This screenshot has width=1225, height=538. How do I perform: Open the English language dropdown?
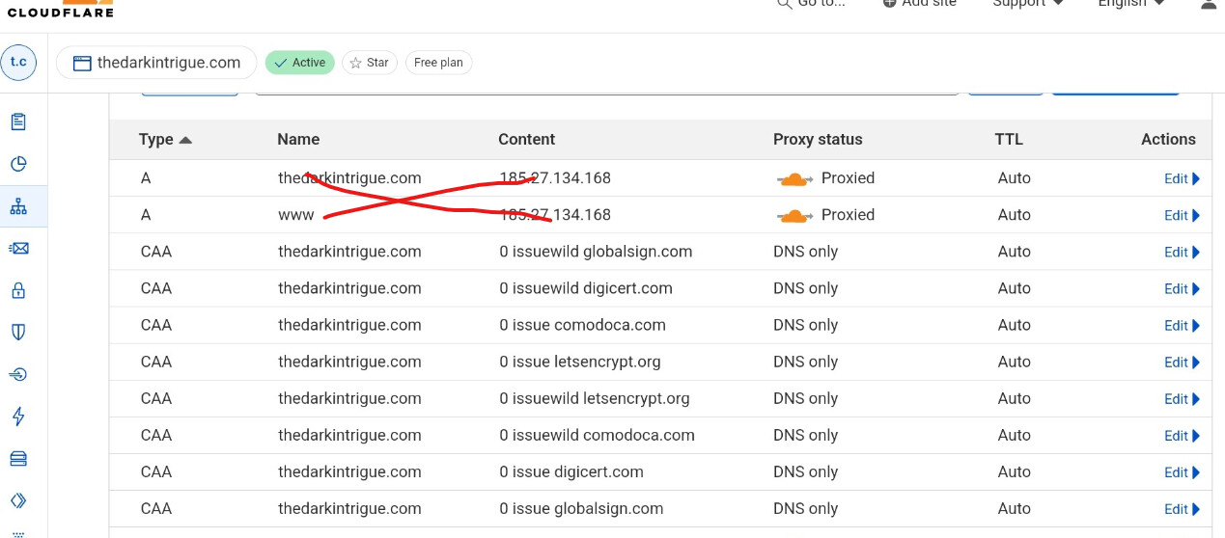(x=1131, y=3)
